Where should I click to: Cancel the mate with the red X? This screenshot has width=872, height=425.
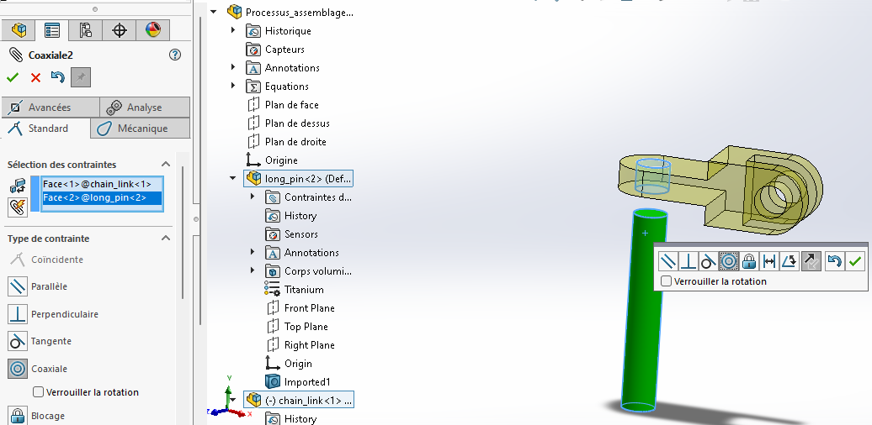click(x=35, y=77)
